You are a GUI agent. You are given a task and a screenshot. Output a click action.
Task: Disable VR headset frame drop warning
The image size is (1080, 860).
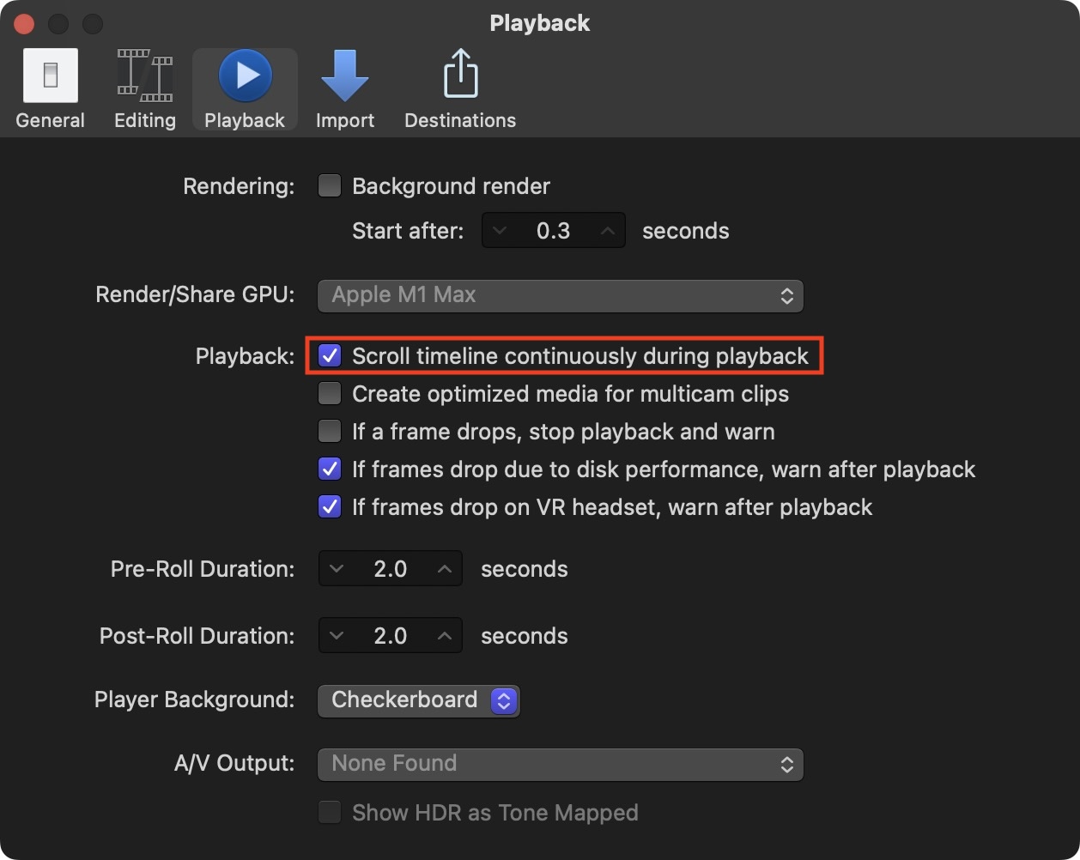[330, 506]
